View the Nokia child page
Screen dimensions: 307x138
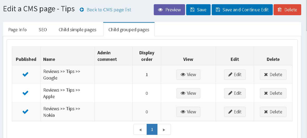188,112
